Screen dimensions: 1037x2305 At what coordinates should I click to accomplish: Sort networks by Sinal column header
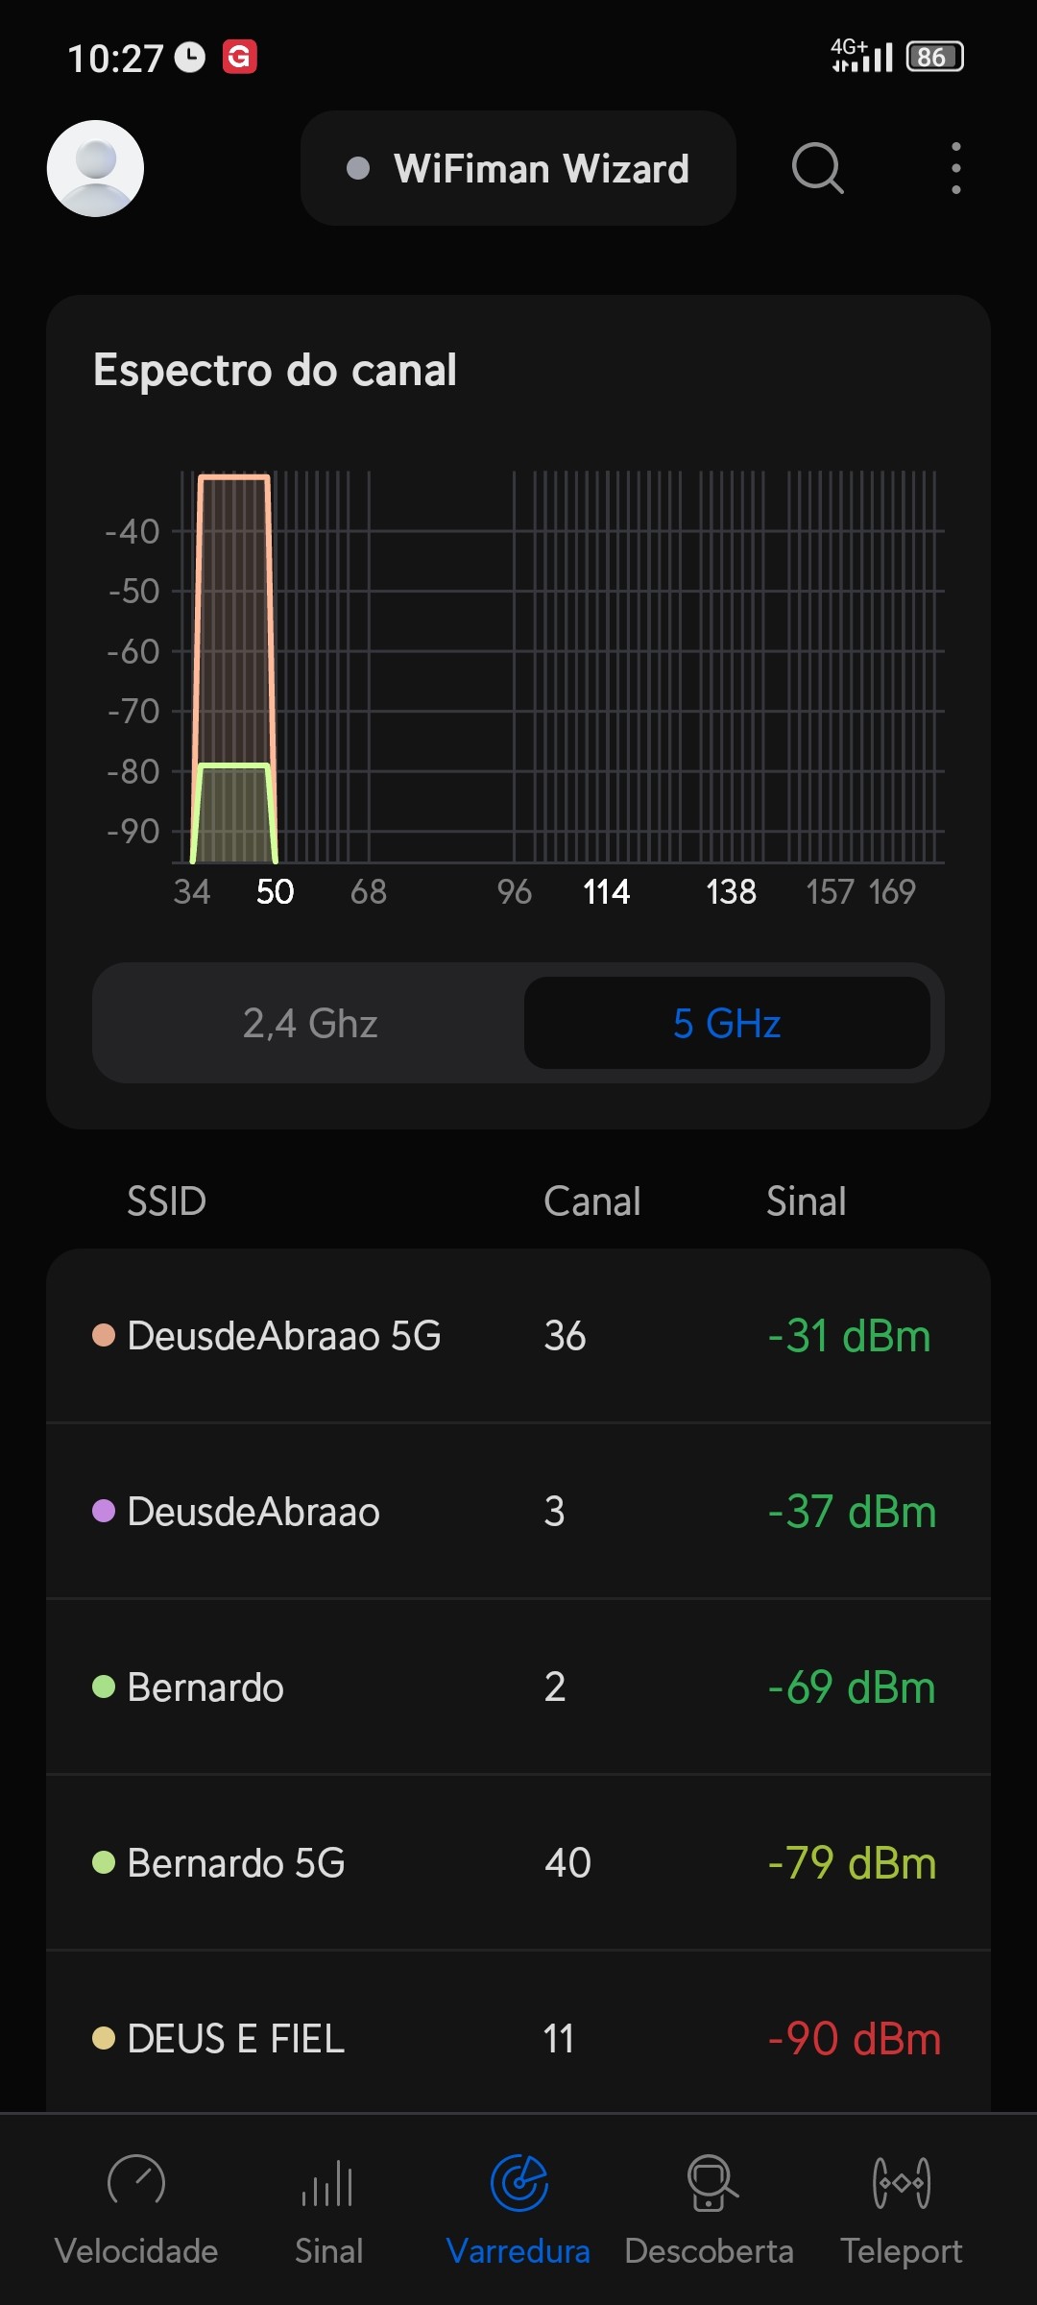pyautogui.click(x=806, y=1201)
